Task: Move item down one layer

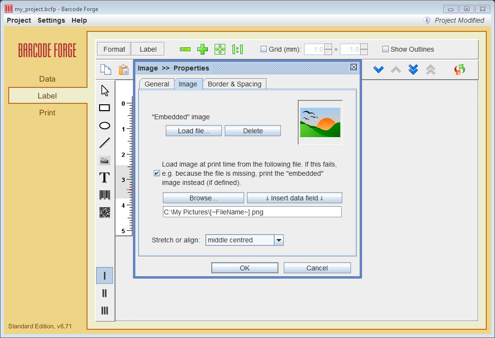Action: tap(379, 70)
